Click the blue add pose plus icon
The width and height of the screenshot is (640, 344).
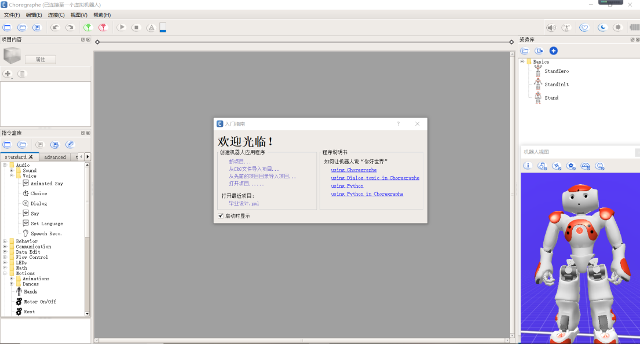pyautogui.click(x=554, y=50)
